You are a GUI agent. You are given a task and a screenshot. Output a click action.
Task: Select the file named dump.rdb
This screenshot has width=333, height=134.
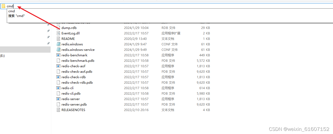[69, 28]
